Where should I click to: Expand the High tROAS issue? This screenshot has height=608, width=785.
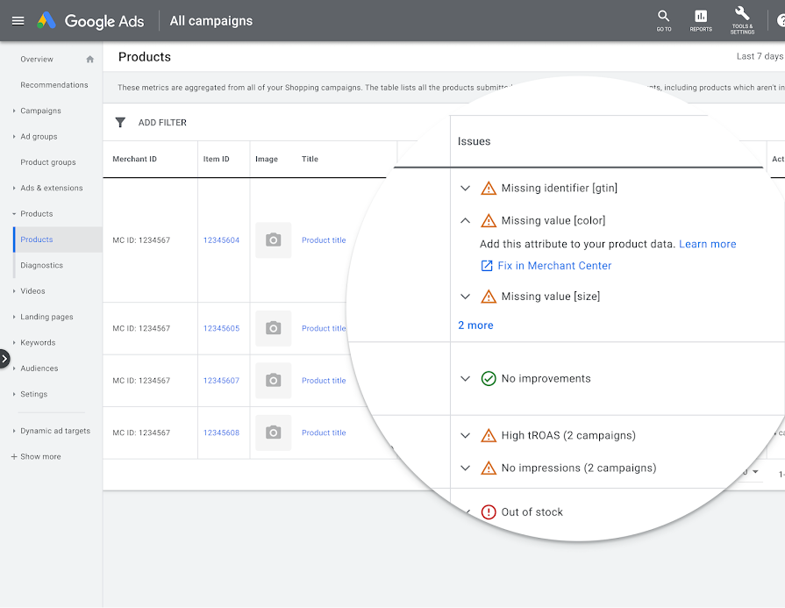click(x=465, y=436)
